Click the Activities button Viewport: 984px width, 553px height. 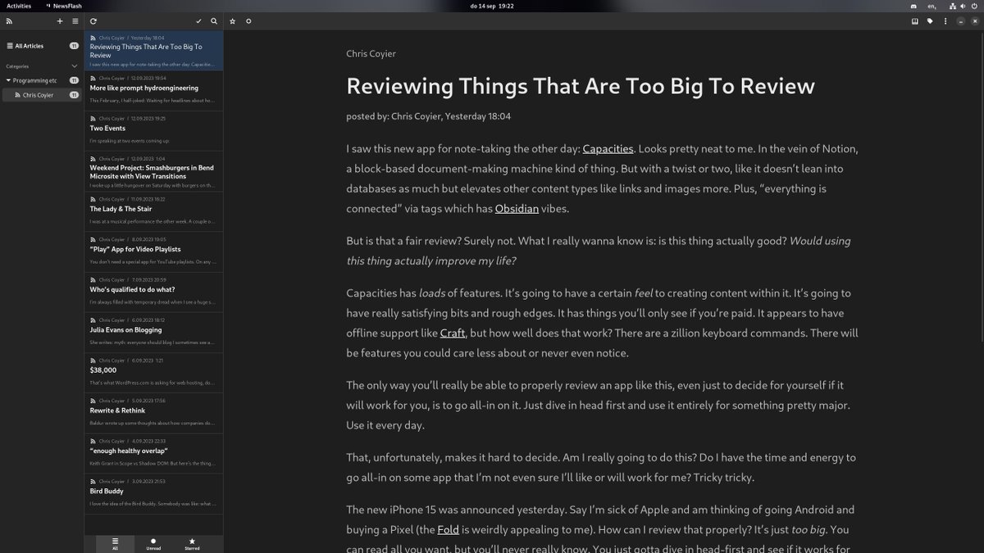18,6
